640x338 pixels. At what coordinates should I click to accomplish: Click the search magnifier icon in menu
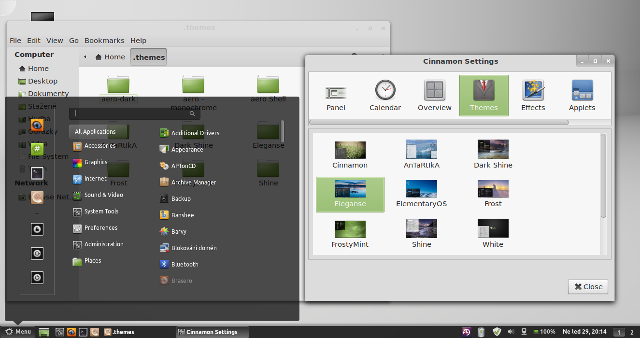(192, 113)
